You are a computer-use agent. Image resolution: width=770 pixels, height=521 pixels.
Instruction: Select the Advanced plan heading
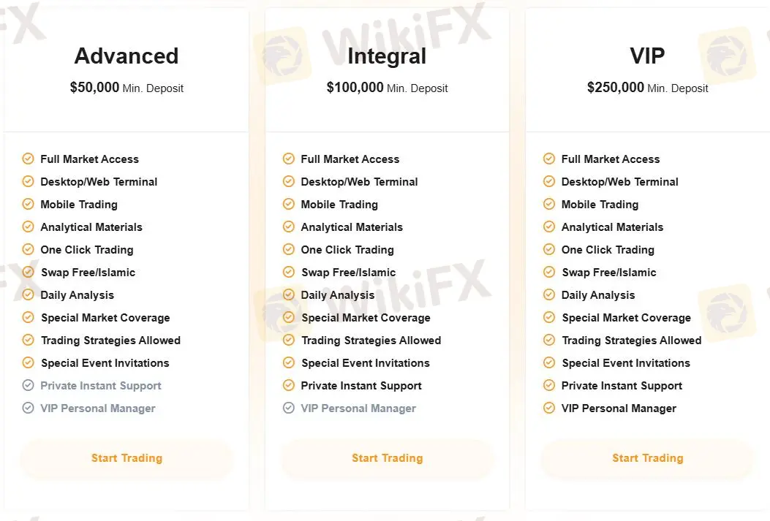tap(127, 56)
